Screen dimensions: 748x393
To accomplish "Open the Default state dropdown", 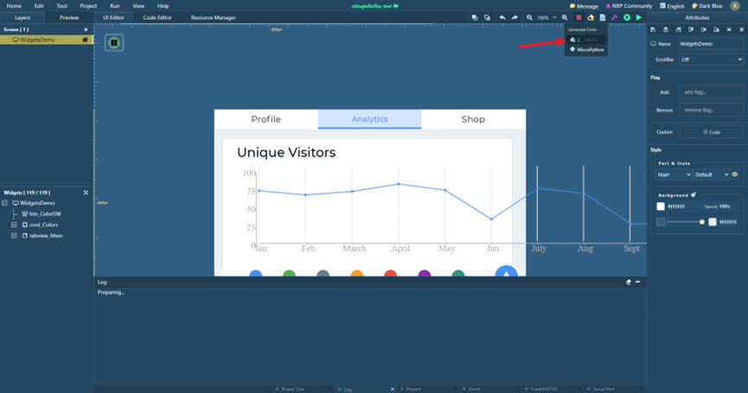I will (x=712, y=174).
